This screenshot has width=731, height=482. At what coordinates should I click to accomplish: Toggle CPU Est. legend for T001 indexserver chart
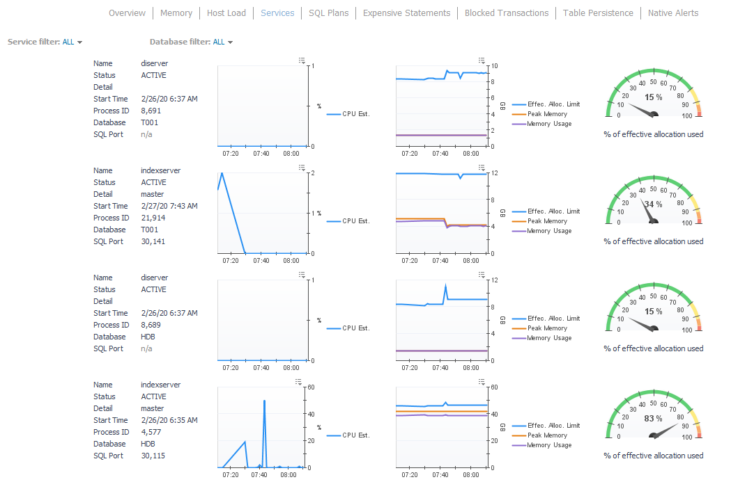[x=355, y=221]
